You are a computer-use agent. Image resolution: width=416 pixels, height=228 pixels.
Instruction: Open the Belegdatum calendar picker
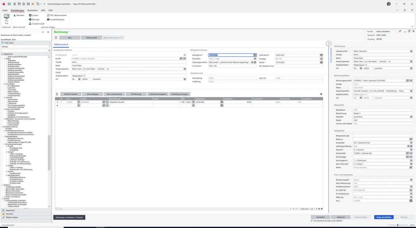pos(255,55)
